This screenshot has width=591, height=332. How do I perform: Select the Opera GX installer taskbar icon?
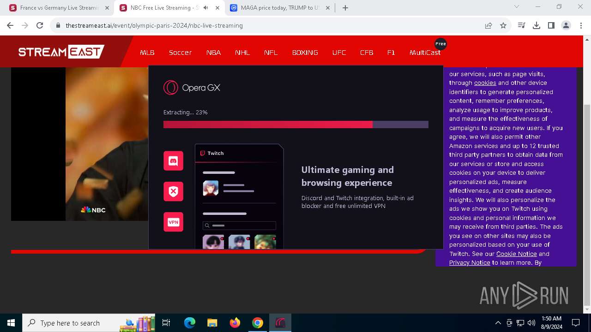pos(280,323)
